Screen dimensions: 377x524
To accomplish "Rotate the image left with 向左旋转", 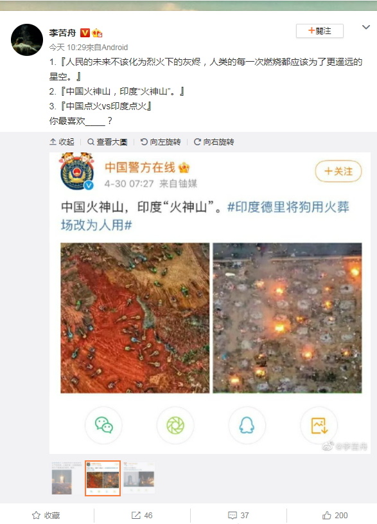I will [161, 142].
